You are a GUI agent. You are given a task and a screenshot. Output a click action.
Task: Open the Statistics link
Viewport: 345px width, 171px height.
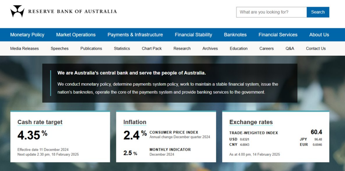[122, 48]
